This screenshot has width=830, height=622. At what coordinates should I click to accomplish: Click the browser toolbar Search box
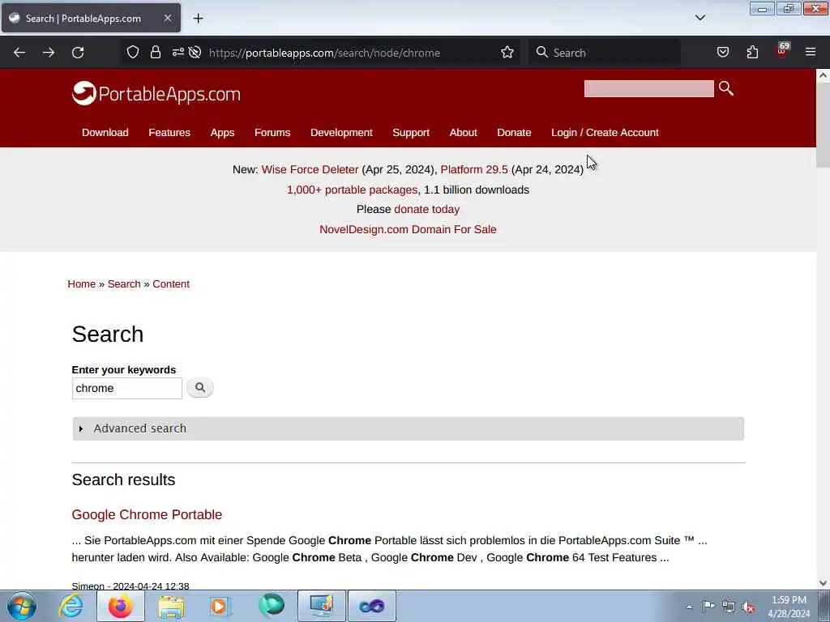click(x=605, y=53)
